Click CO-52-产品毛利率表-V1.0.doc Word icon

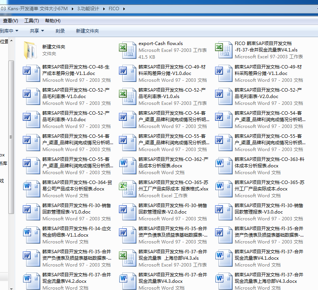31,96
